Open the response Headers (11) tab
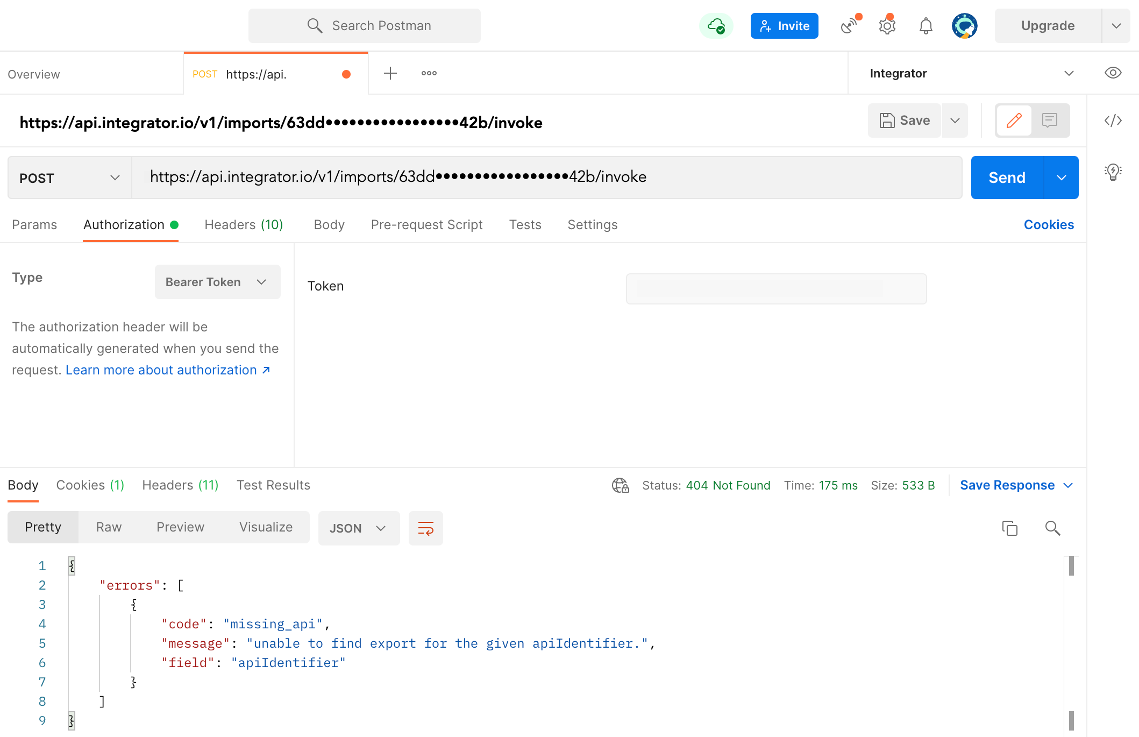1139x737 pixels. coord(180,485)
